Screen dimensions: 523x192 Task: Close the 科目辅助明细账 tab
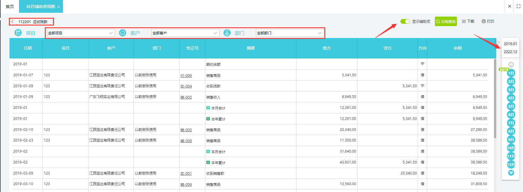[x=58, y=7]
